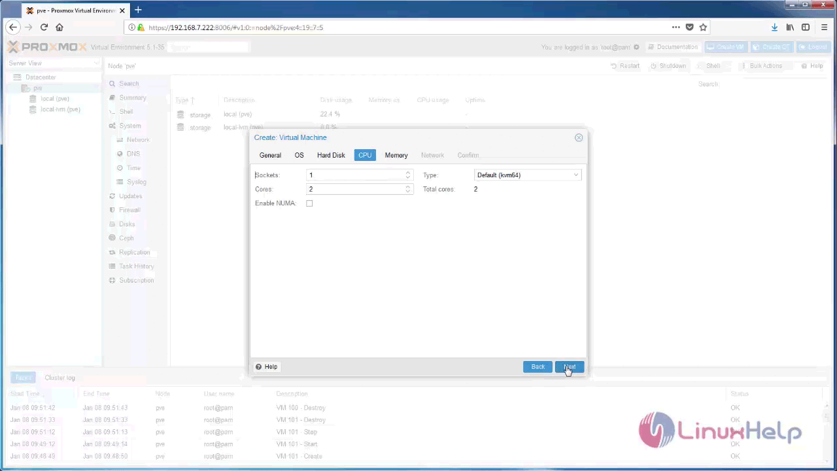Click the Create VM button

[726, 47]
